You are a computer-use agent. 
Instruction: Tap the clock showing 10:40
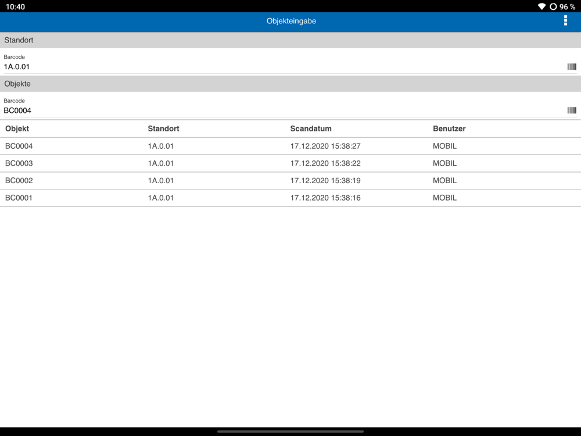(x=15, y=6)
